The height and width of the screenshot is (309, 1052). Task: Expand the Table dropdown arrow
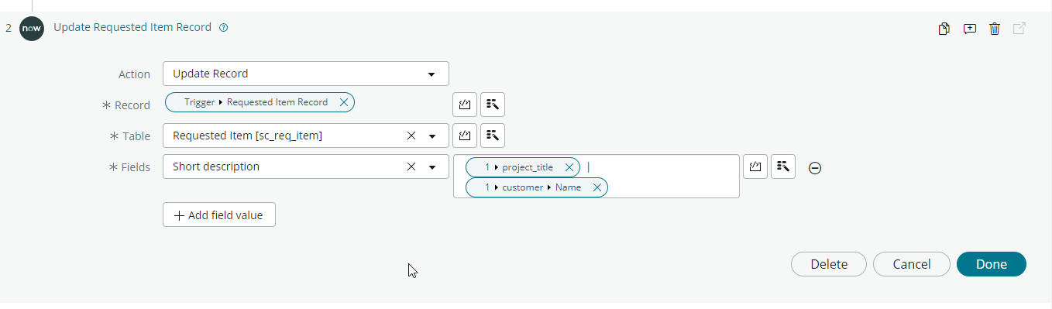[x=432, y=136]
